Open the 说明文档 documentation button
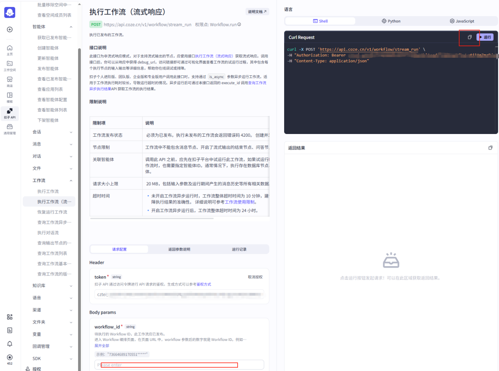Screen dimensions: 499x371 [x=257, y=12]
